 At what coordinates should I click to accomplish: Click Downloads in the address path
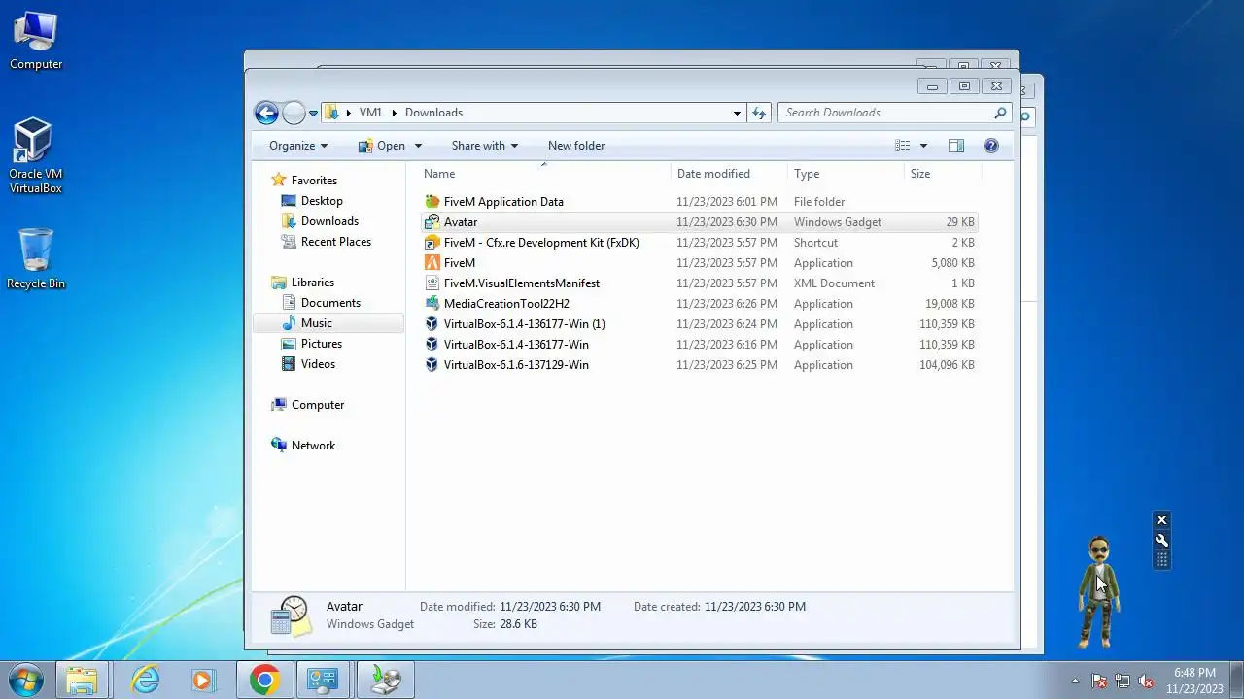coord(433,113)
